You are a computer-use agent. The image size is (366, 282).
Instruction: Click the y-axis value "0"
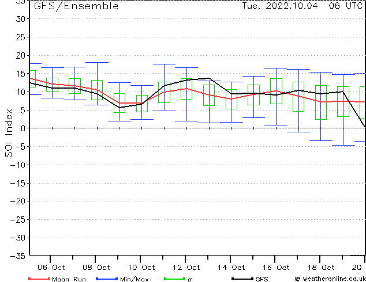tap(23, 128)
